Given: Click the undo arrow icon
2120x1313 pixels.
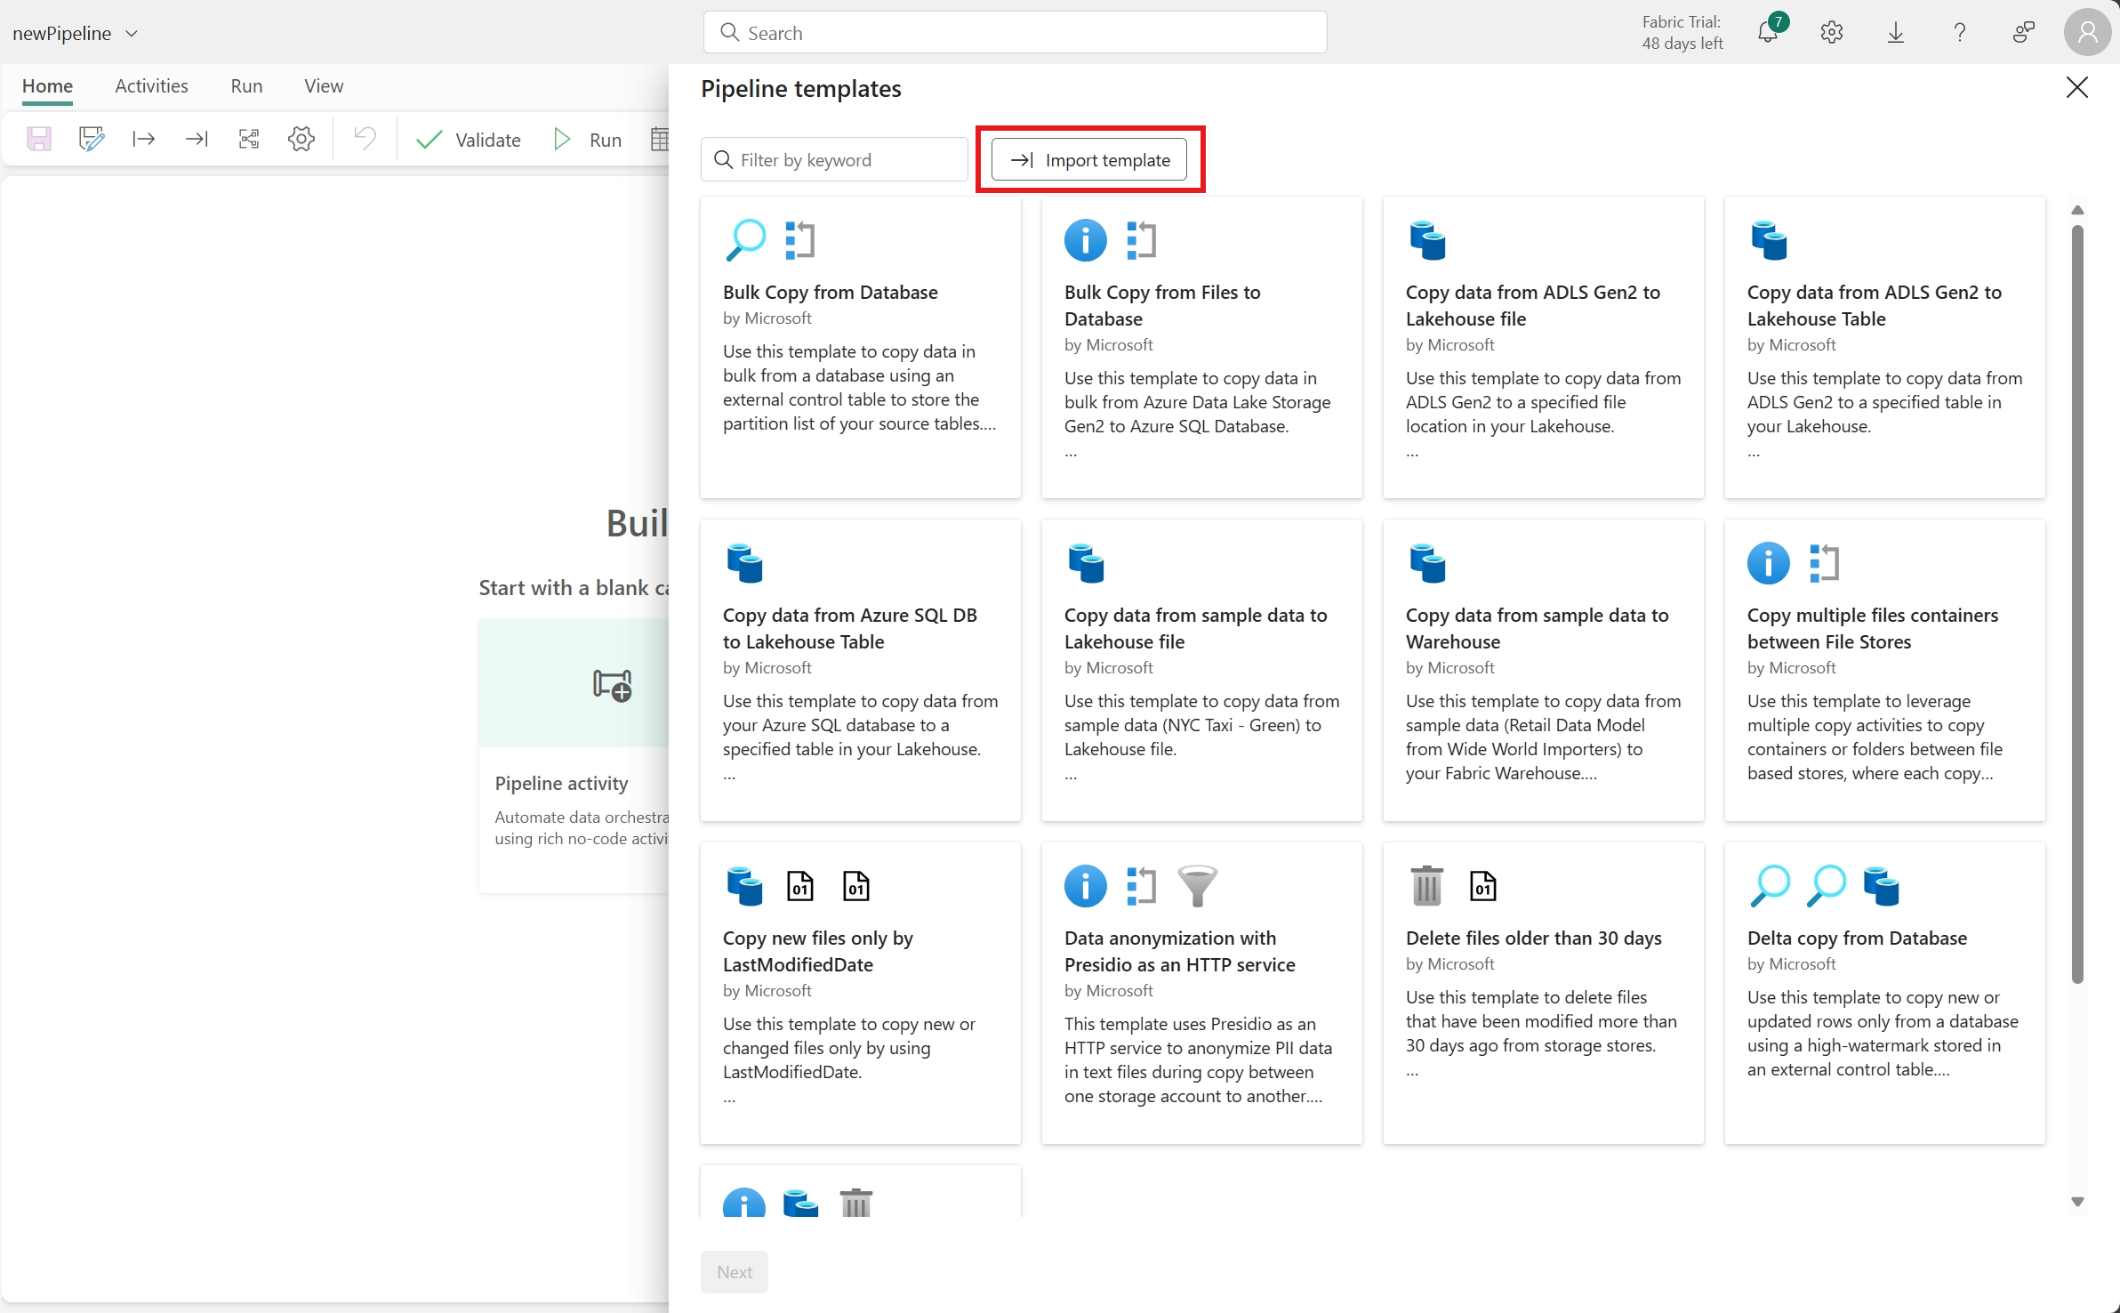Looking at the screenshot, I should pyautogui.click(x=365, y=139).
